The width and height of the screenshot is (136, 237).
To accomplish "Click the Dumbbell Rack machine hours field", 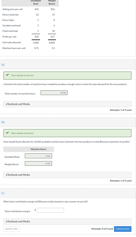I will click(38, 156).
